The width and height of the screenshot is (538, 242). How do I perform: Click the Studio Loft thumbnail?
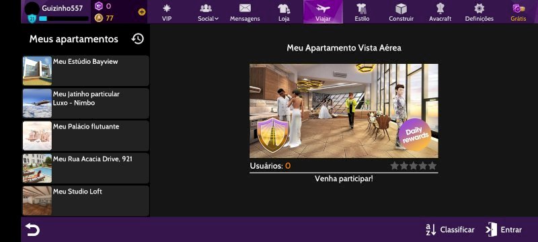point(37,201)
